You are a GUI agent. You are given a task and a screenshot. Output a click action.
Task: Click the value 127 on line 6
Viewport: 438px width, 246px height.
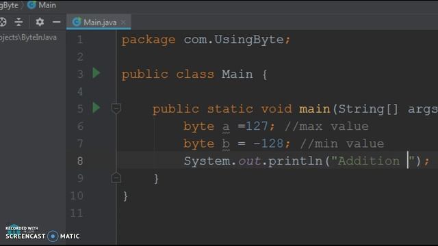point(257,126)
